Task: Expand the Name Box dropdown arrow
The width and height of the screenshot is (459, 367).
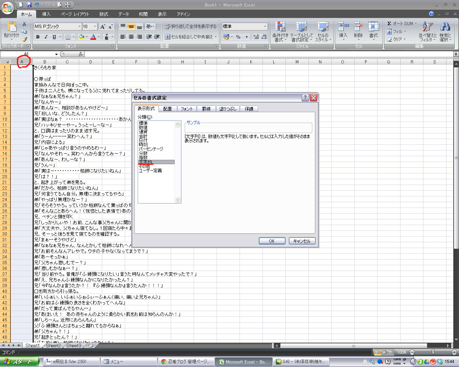Action: tap(56, 54)
